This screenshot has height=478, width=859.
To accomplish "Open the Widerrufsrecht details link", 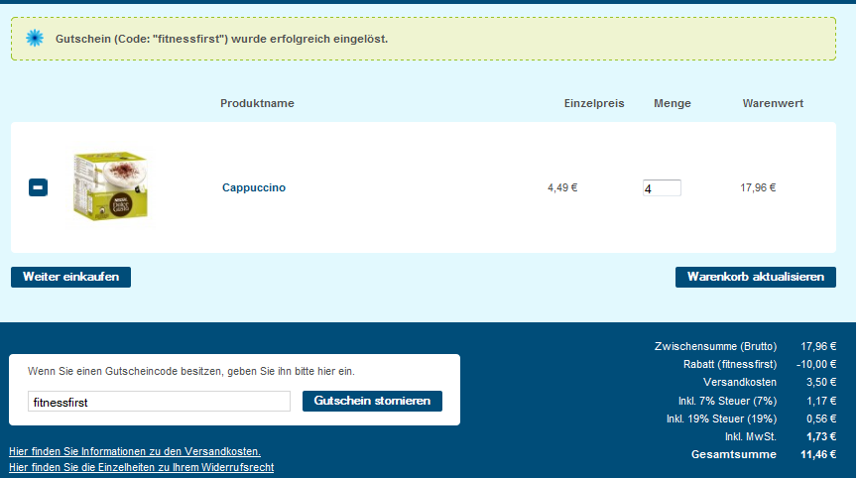I will click(x=141, y=467).
